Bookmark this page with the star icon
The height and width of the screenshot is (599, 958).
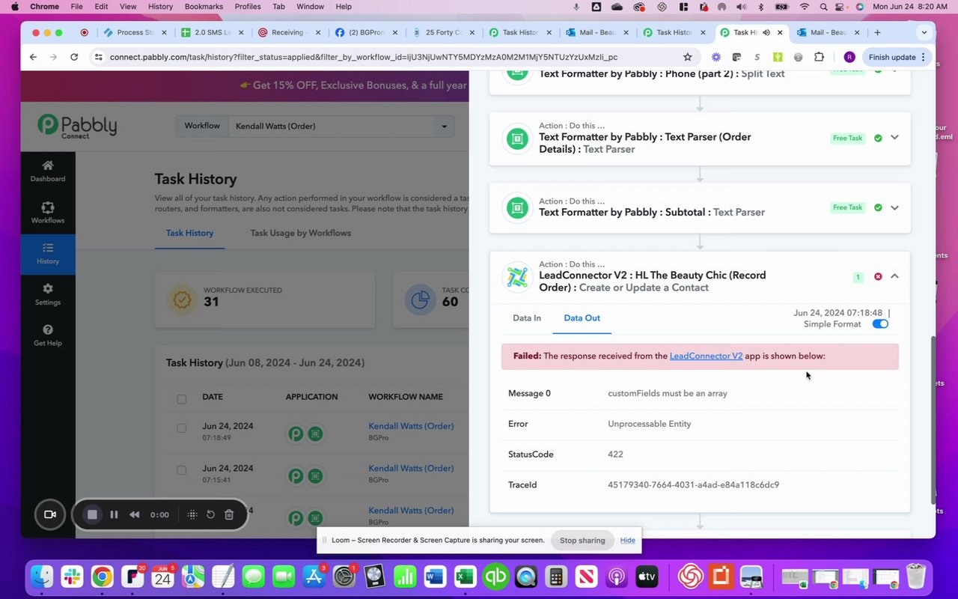tap(687, 57)
